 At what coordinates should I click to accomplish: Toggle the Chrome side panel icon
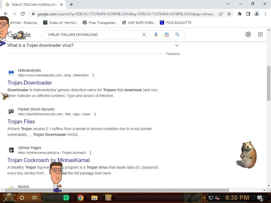click(x=248, y=14)
